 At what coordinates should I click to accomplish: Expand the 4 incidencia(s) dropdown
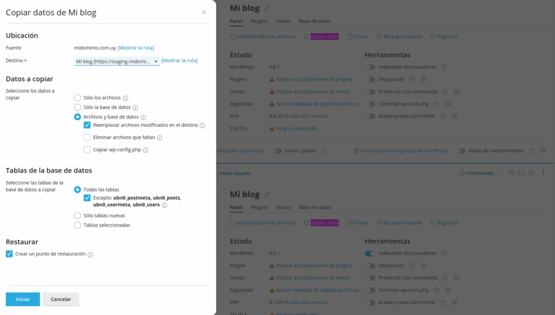coord(479,173)
